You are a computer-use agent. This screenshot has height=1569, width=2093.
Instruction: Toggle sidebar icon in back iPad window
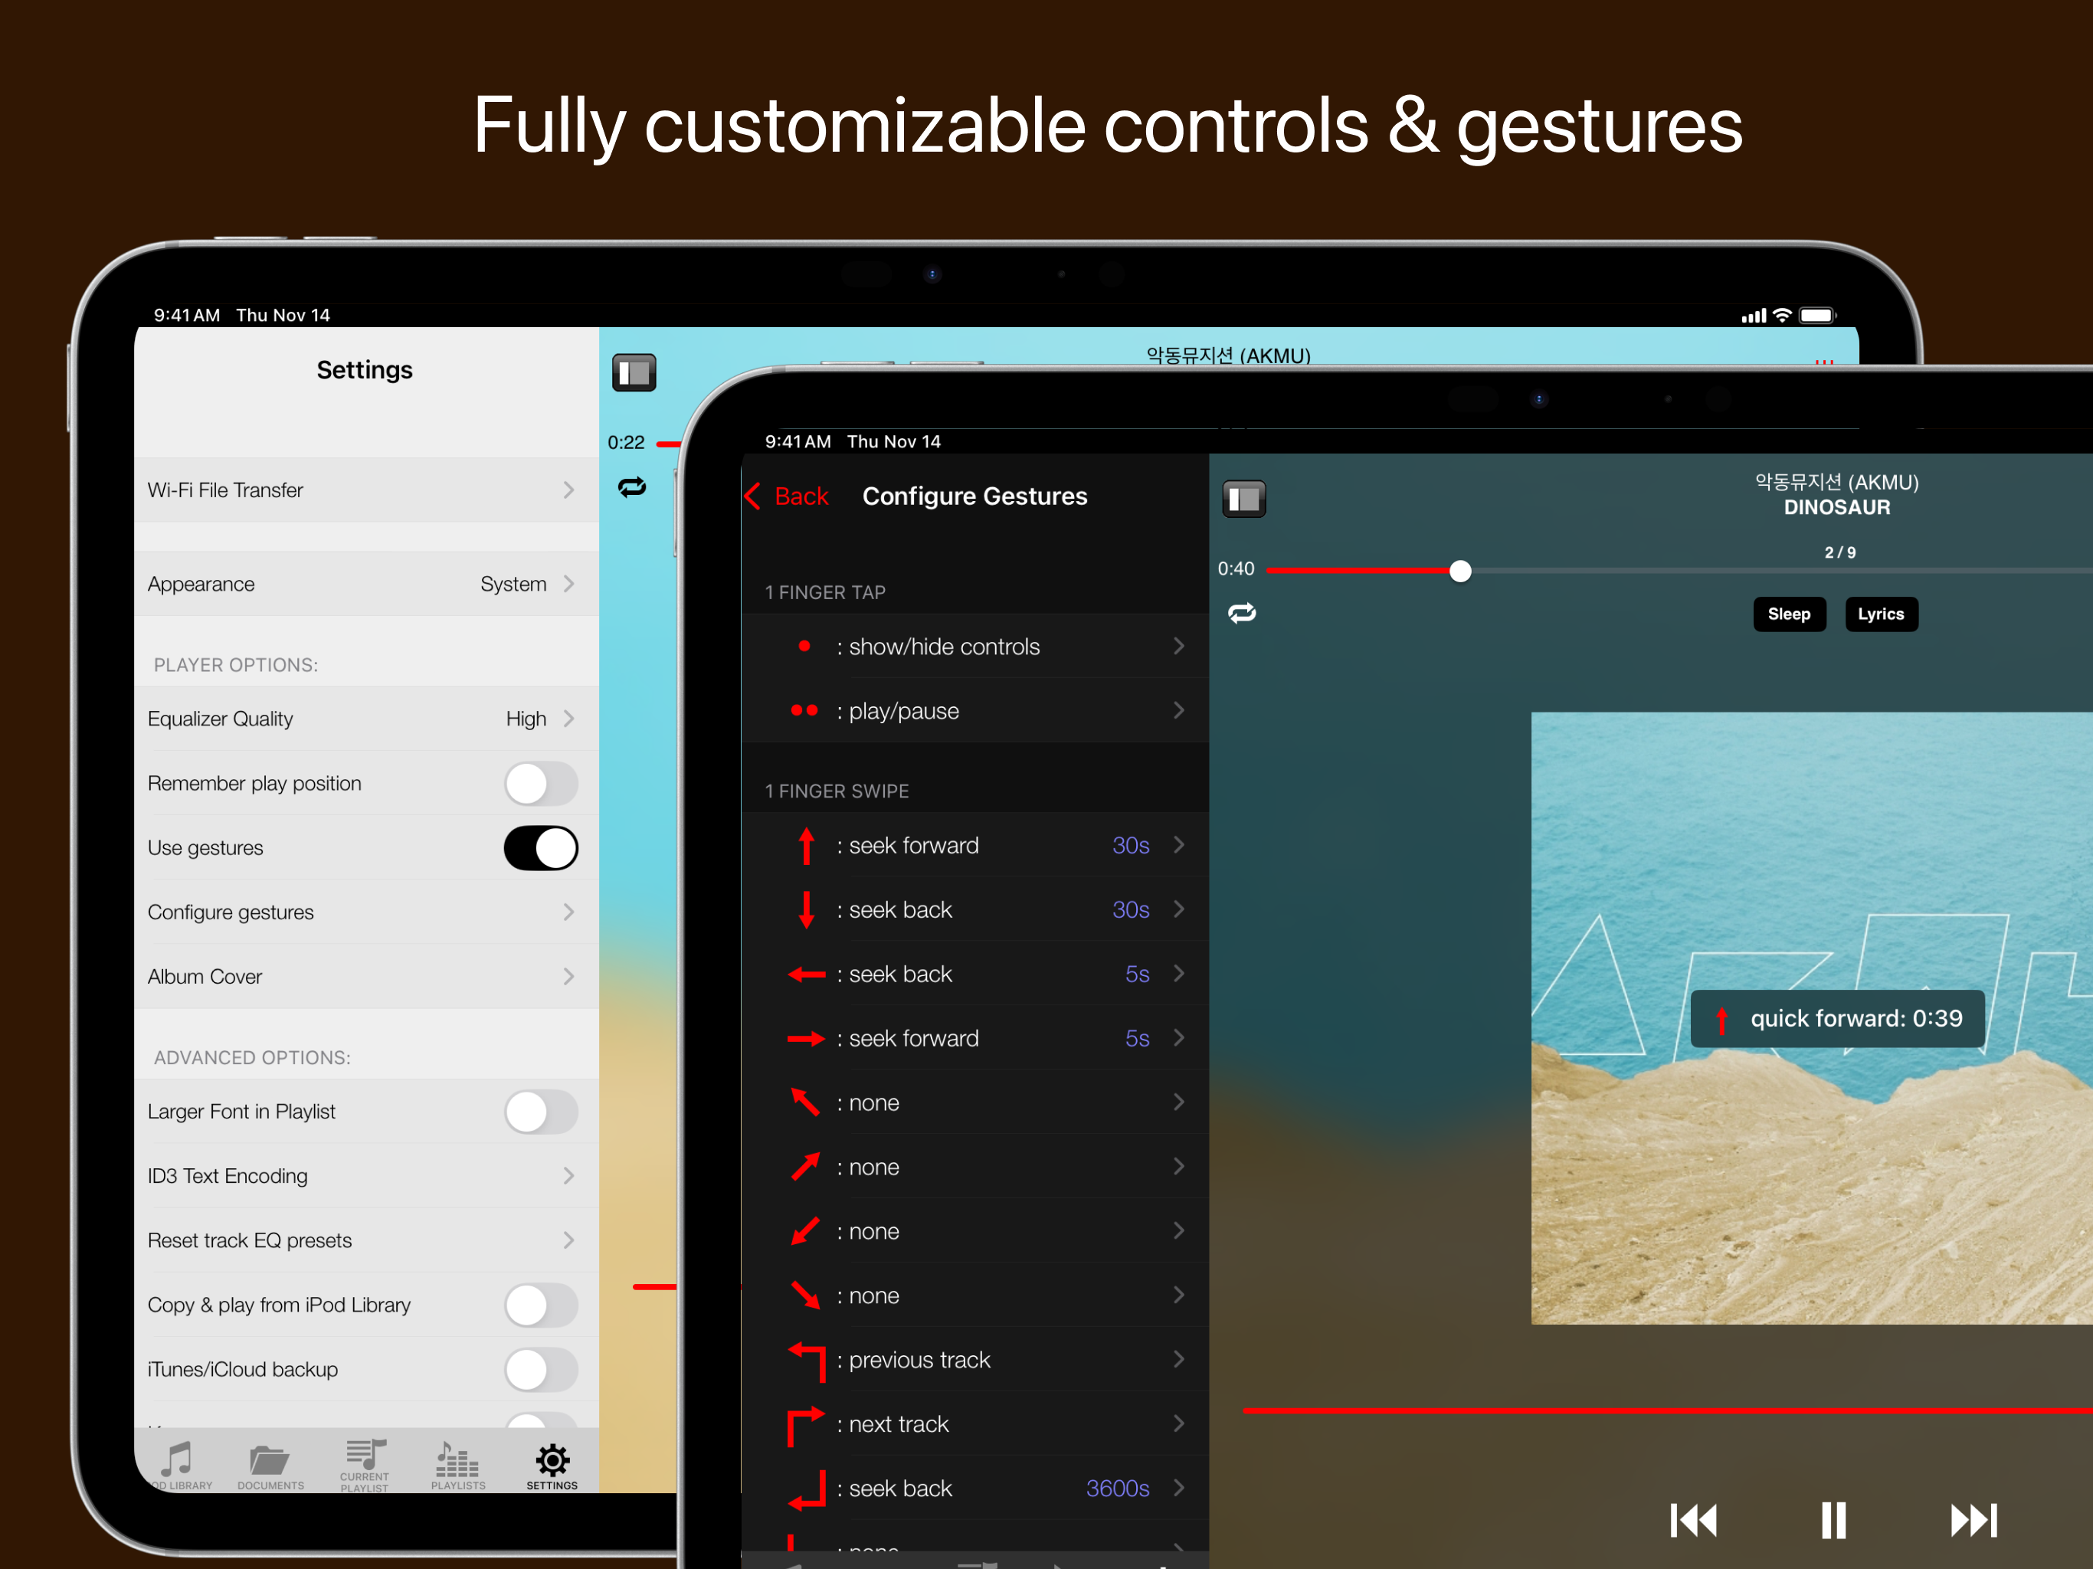tap(634, 373)
